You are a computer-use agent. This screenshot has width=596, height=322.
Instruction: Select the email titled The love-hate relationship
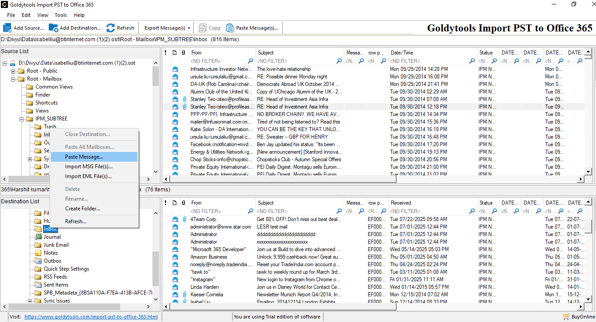[x=283, y=69]
